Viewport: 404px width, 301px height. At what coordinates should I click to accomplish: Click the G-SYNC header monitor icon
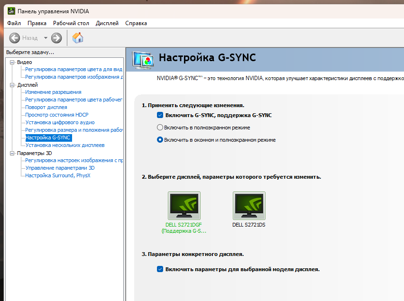(143, 59)
